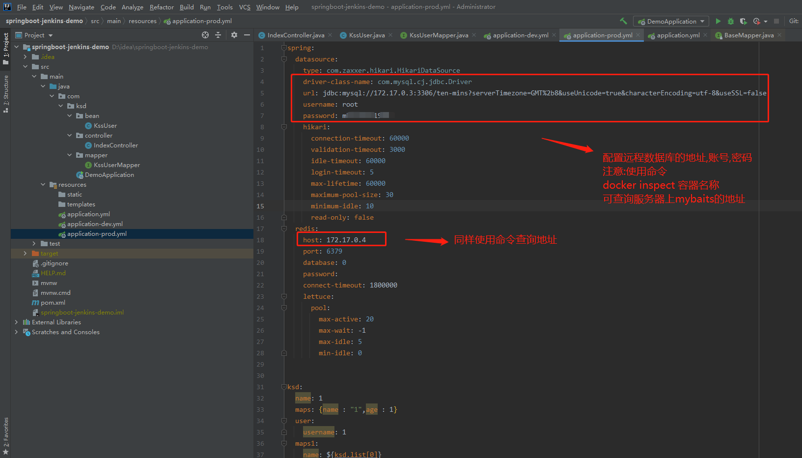802x458 pixels.
Task: Start debugging with bug icon
Action: coord(731,21)
